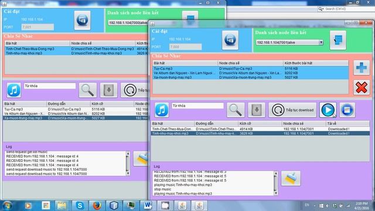This screenshot has height=211, width=375.
Task: Select Tinh-nhu-may-khoi.mp3 in the back share table
Action: tap(77, 53)
